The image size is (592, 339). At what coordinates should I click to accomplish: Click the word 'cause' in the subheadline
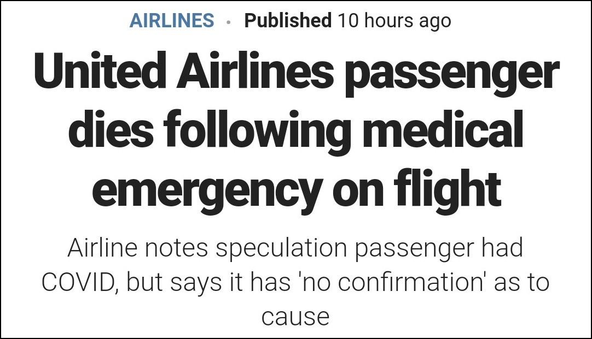[295, 317]
